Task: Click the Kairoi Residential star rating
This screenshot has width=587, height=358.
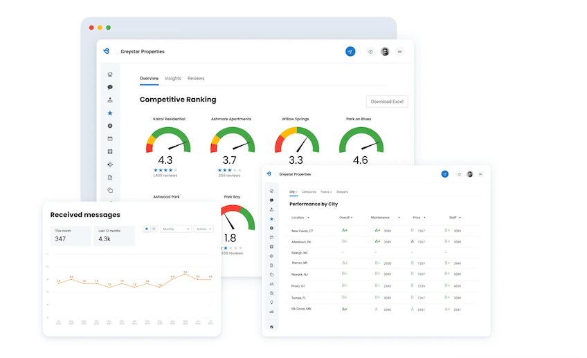Action: click(x=165, y=170)
